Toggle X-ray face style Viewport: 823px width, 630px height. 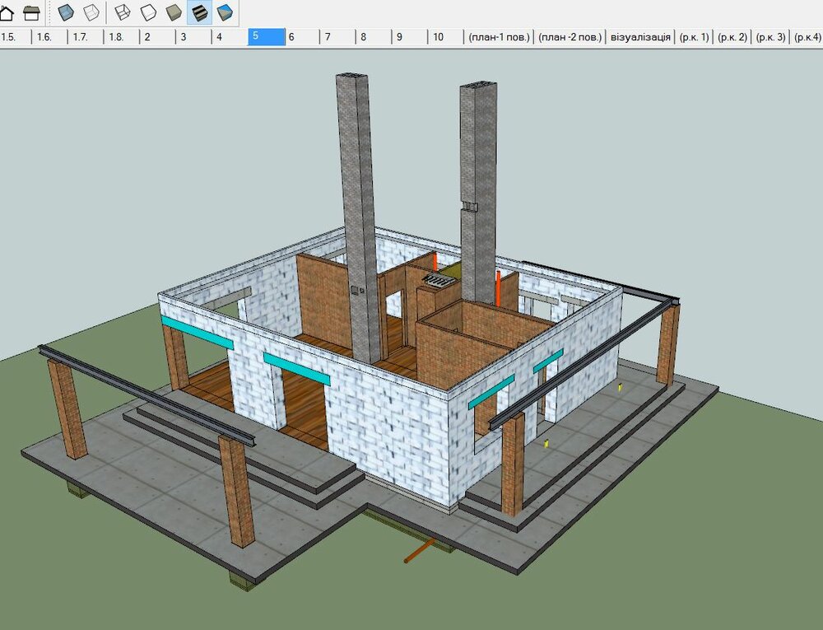[66, 12]
